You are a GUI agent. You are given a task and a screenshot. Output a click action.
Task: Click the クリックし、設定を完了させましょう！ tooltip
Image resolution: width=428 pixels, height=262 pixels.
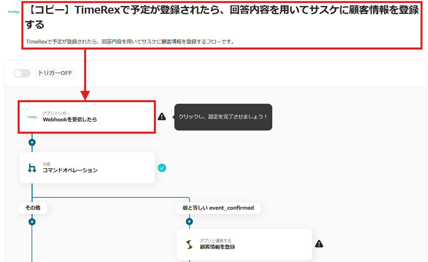[x=223, y=117]
